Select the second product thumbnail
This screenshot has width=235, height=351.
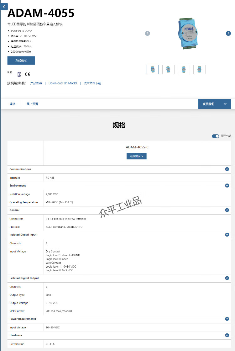(168, 69)
